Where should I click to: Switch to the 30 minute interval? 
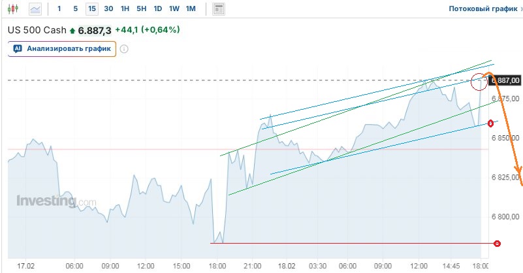click(x=108, y=9)
